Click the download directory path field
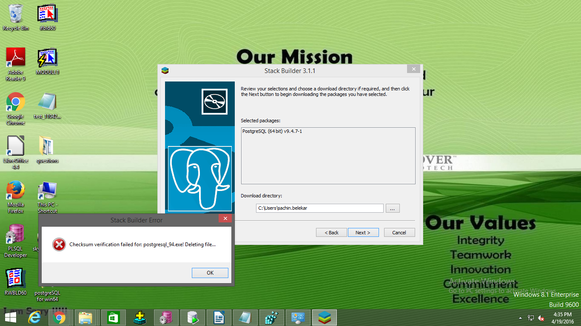The height and width of the screenshot is (326, 581). pyautogui.click(x=320, y=208)
